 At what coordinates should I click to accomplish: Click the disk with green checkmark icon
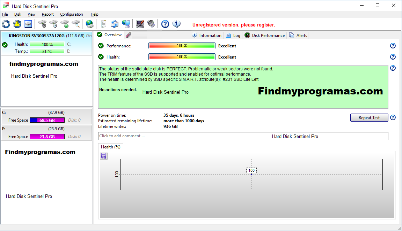(65, 24)
